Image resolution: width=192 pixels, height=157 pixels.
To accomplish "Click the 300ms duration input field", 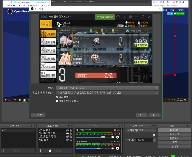I will pos(145,140).
